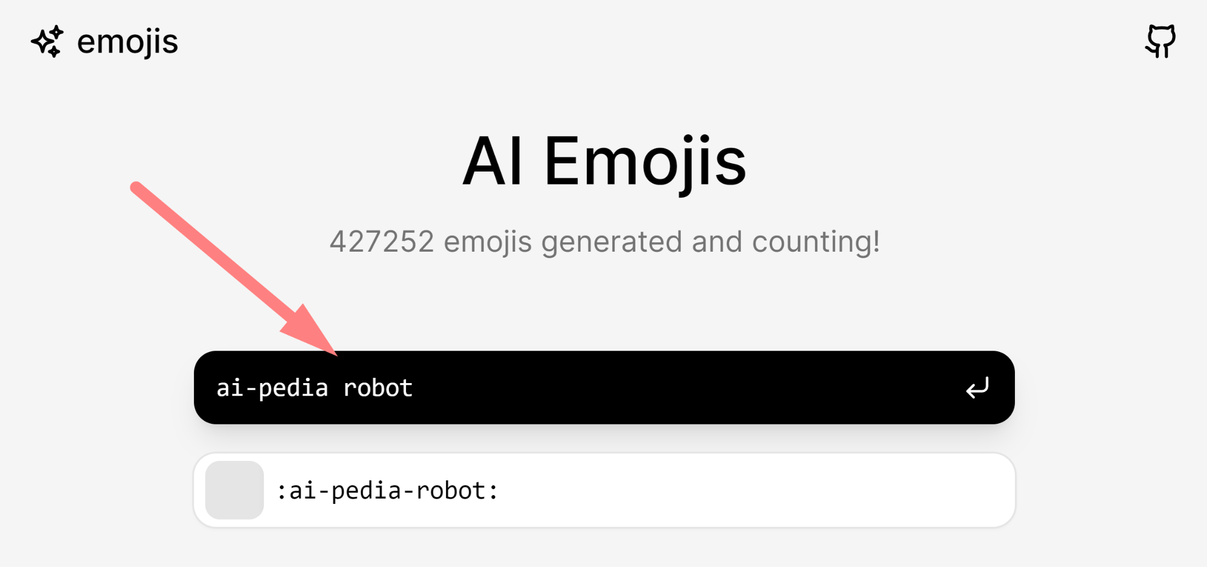This screenshot has width=1207, height=567.
Task: Click the word "Emojis" in the title
Action: tap(645, 161)
